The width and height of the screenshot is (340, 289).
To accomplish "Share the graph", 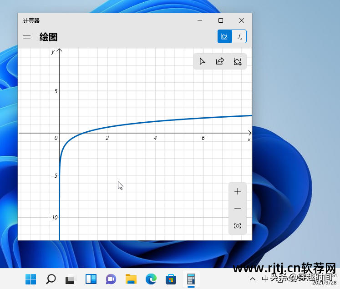I will (x=220, y=61).
